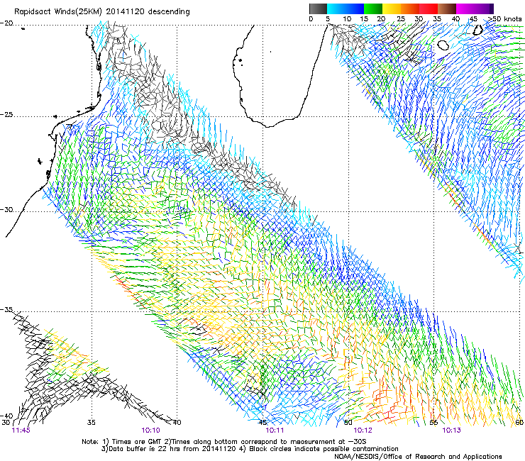Click the bottom-axis longitude label '55'

pyautogui.click(x=433, y=423)
